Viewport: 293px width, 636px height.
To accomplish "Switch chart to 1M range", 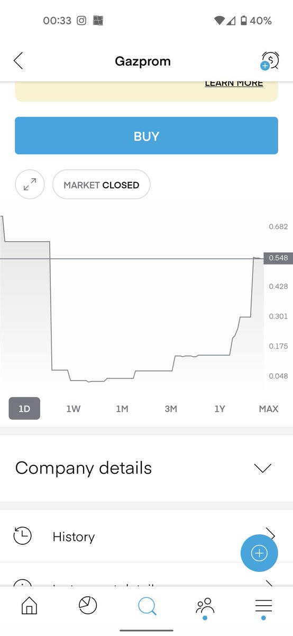I will coord(122,409).
